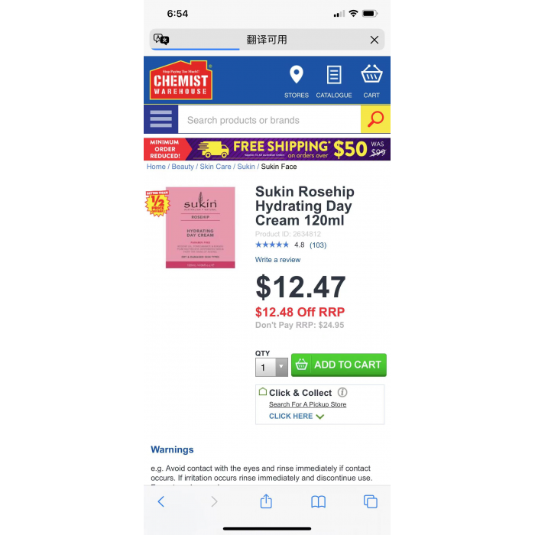This screenshot has width=535, height=535.
Task: Select Write a review link
Action: click(x=277, y=260)
